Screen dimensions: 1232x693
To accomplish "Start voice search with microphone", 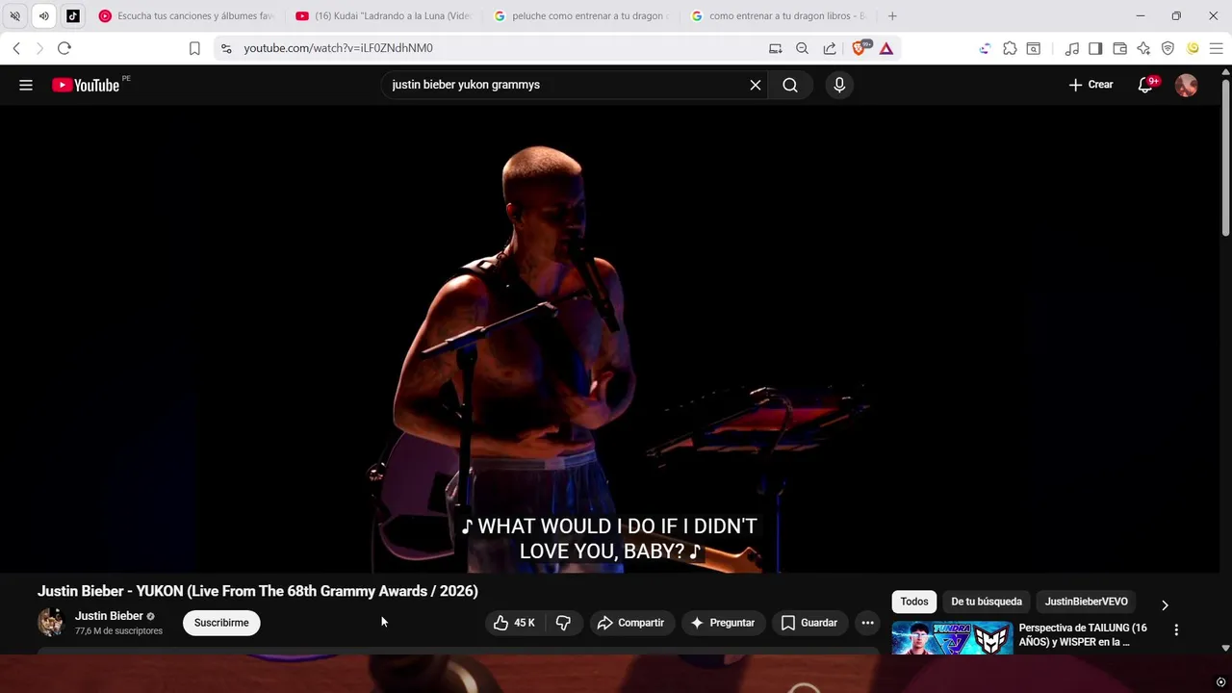I will pyautogui.click(x=839, y=85).
